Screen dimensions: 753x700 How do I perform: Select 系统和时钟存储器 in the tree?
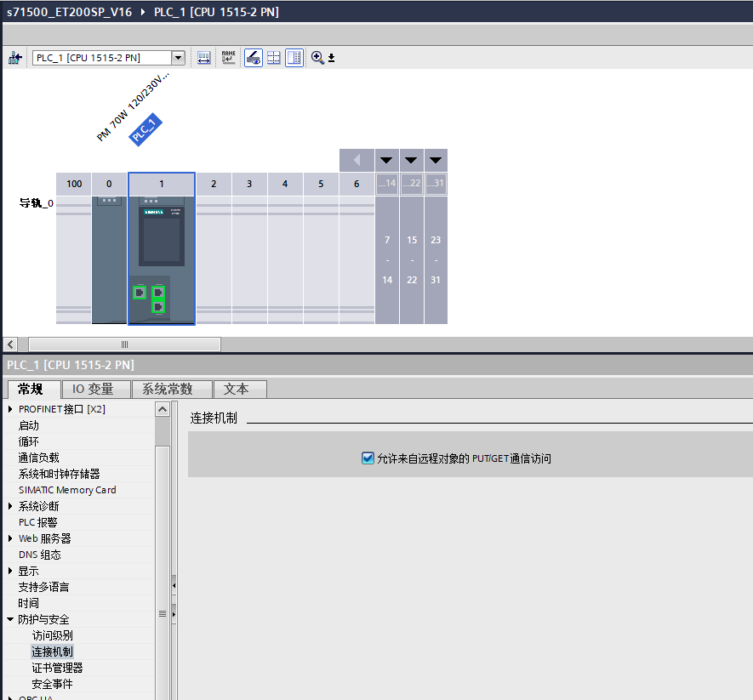pyautogui.click(x=59, y=474)
